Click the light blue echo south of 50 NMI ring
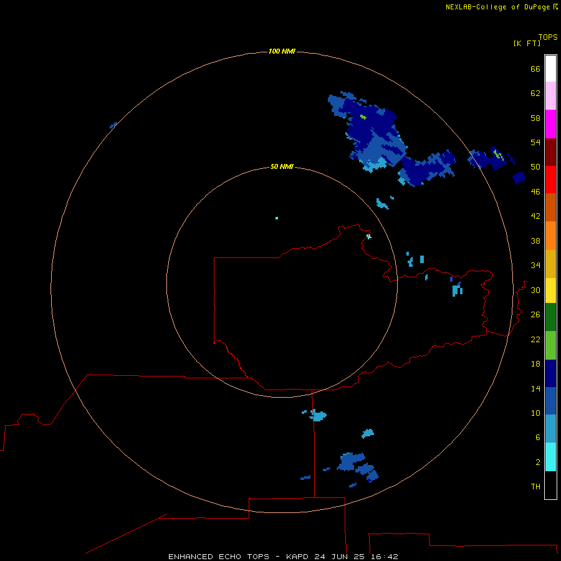 (317, 415)
